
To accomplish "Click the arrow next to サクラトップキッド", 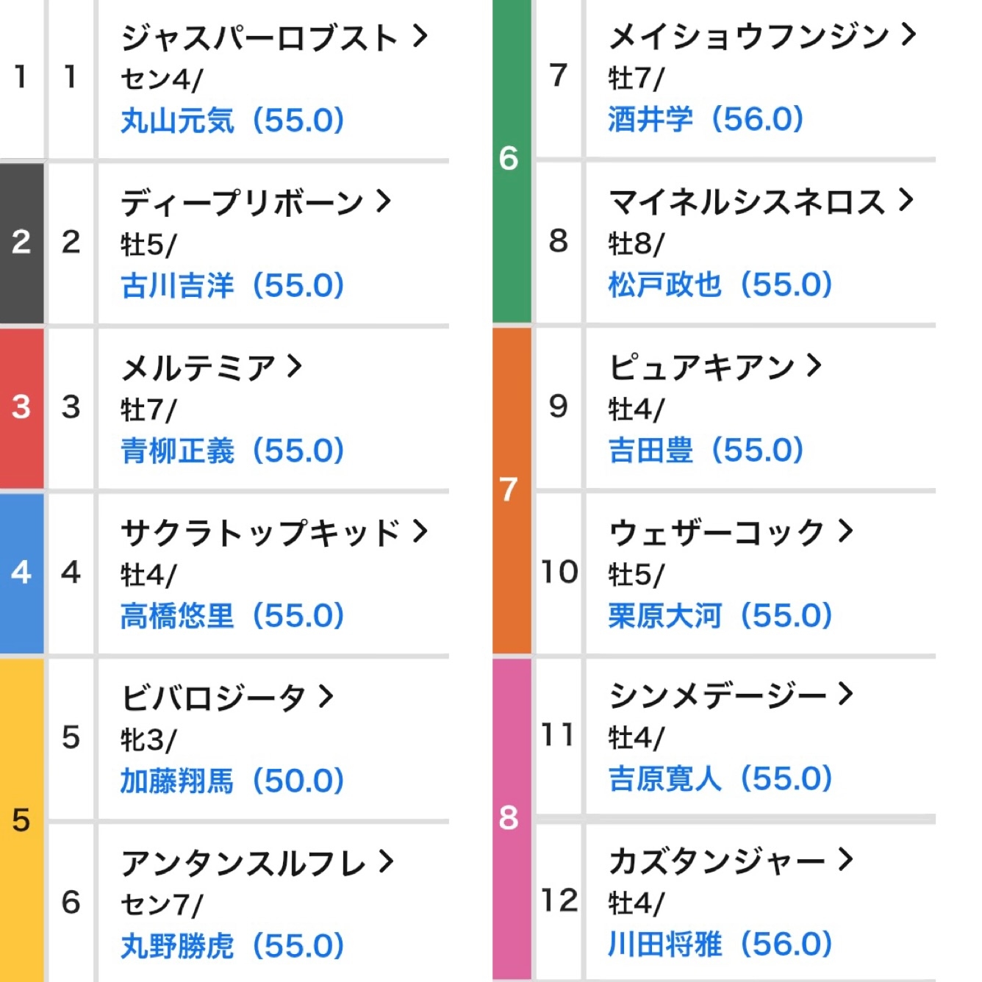I will point(420,531).
